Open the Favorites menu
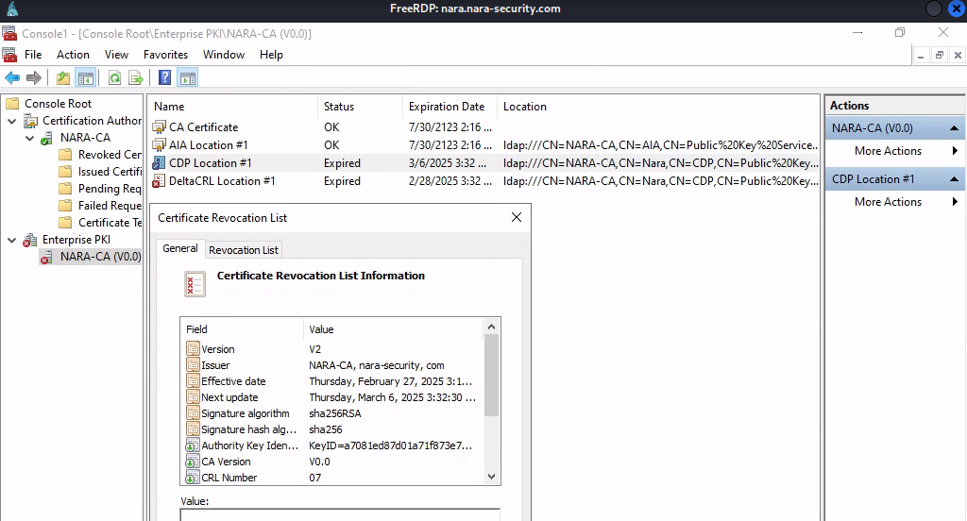 point(165,55)
